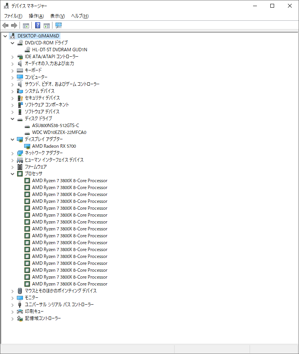Screen dimensions: 299x354
Task: Expand the コンピューター category
Action: (12, 77)
